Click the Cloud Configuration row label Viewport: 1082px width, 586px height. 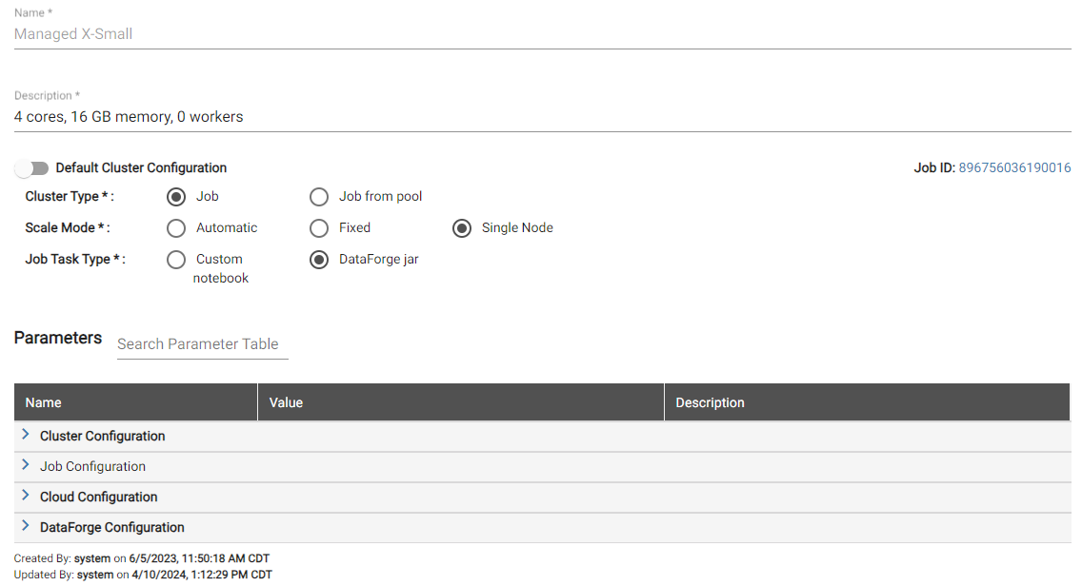pyautogui.click(x=99, y=497)
